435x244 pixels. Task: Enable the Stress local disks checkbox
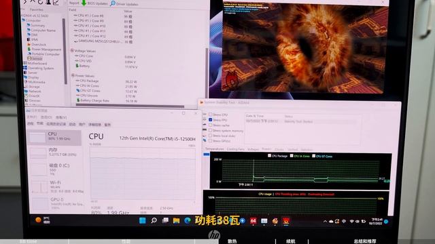[x=210, y=136]
